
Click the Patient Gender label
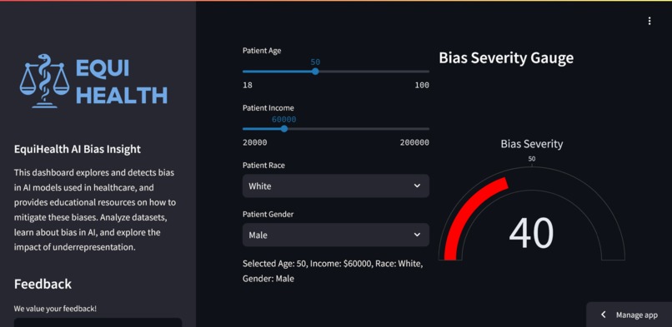pos(268,214)
